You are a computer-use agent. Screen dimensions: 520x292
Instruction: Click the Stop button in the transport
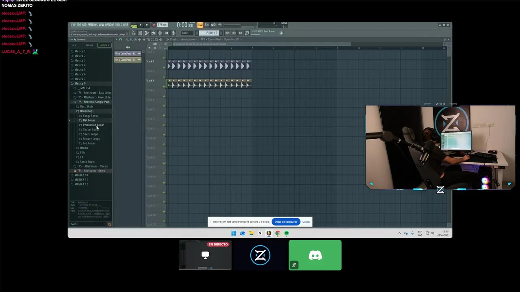pos(147,25)
